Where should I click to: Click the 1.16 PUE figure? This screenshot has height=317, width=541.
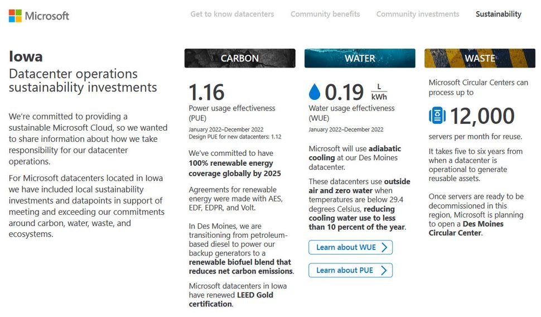(206, 92)
